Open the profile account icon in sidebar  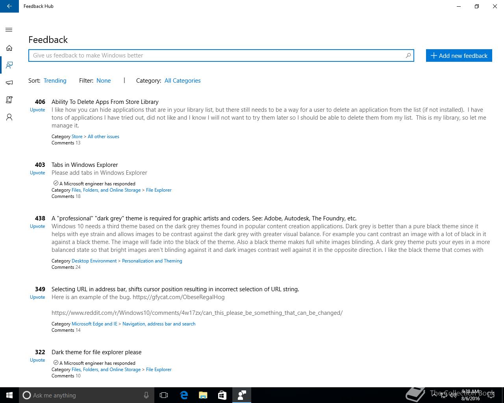coord(9,117)
